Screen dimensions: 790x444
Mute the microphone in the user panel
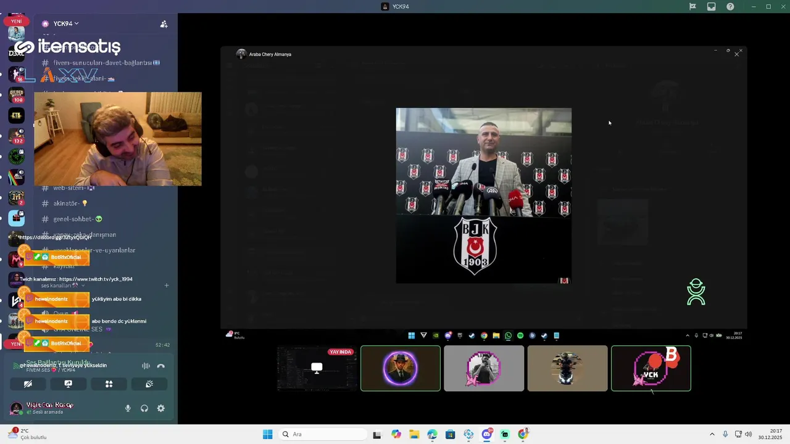click(x=128, y=408)
